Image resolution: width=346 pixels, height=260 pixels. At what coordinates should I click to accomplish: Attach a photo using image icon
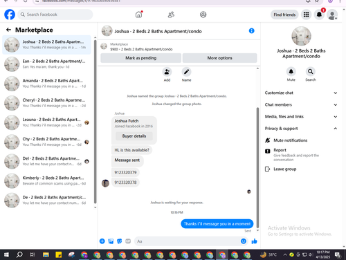[111, 241]
